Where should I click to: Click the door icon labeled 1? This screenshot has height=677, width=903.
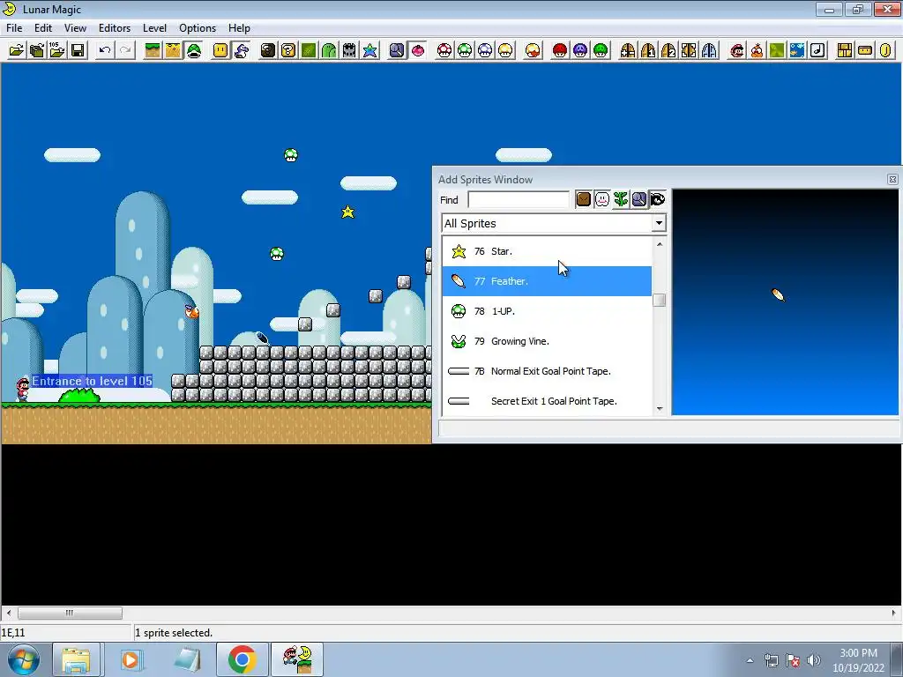(x=648, y=50)
